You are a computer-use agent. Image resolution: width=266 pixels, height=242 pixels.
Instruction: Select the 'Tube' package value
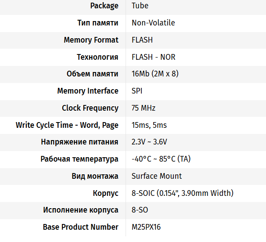[x=140, y=6]
